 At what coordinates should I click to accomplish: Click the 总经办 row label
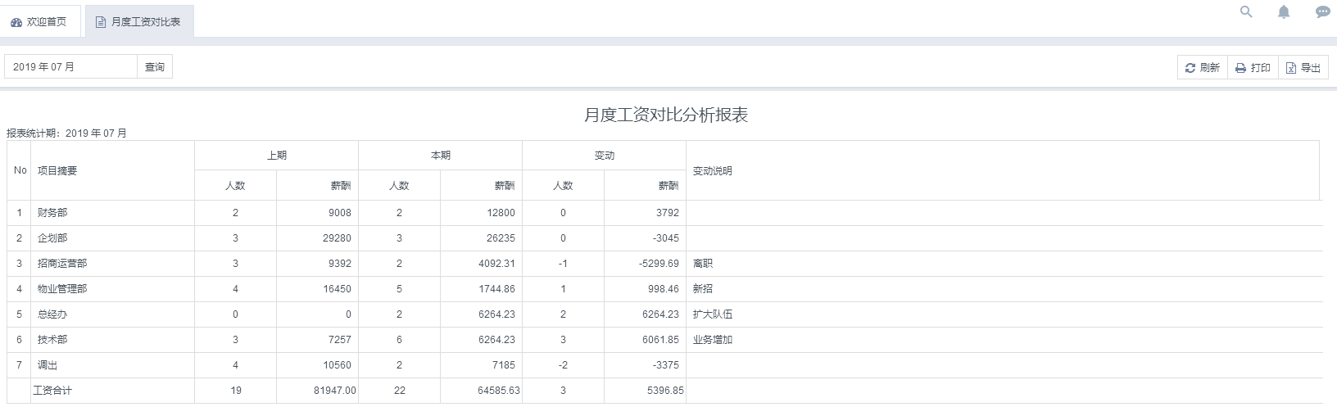pos(52,314)
